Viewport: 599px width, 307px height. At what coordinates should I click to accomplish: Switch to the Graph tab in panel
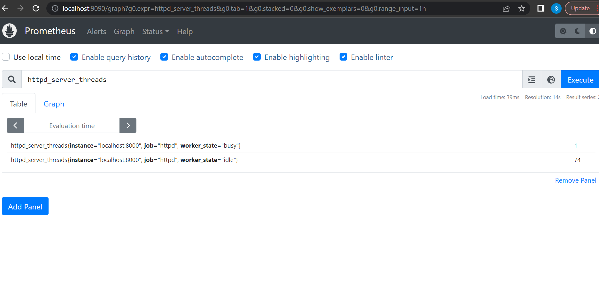click(54, 104)
